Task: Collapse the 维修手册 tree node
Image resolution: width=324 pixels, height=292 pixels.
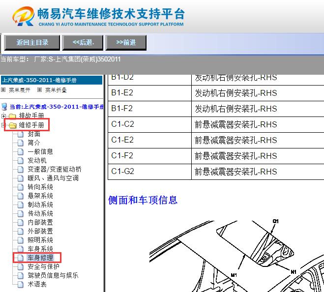Action: (x=3, y=125)
